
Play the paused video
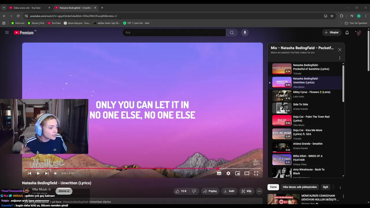[38, 173]
